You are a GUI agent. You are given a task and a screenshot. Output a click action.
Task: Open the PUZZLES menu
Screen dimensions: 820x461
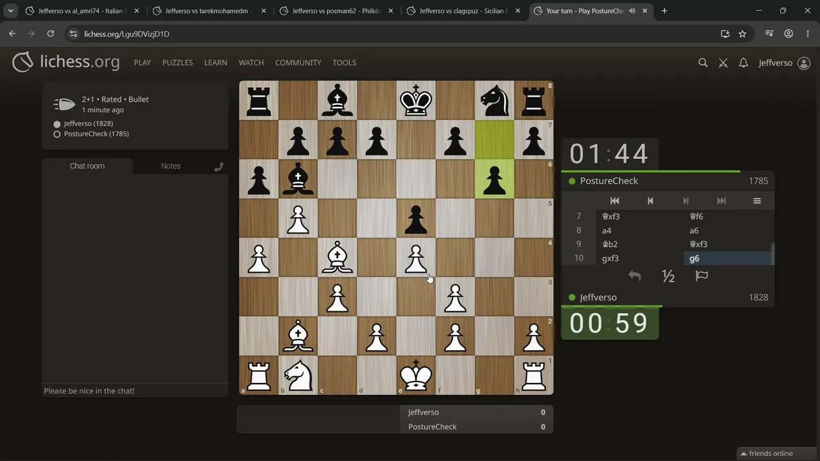[177, 63]
